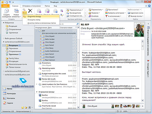
Task: Click Переместить в: ? quick step
Action: tap(75, 10)
